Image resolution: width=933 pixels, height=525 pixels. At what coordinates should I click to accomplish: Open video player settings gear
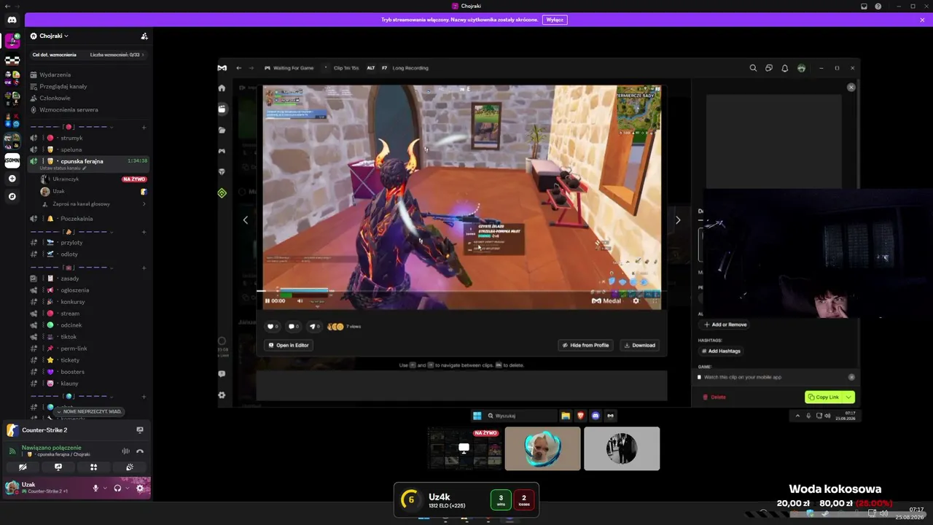pyautogui.click(x=636, y=300)
